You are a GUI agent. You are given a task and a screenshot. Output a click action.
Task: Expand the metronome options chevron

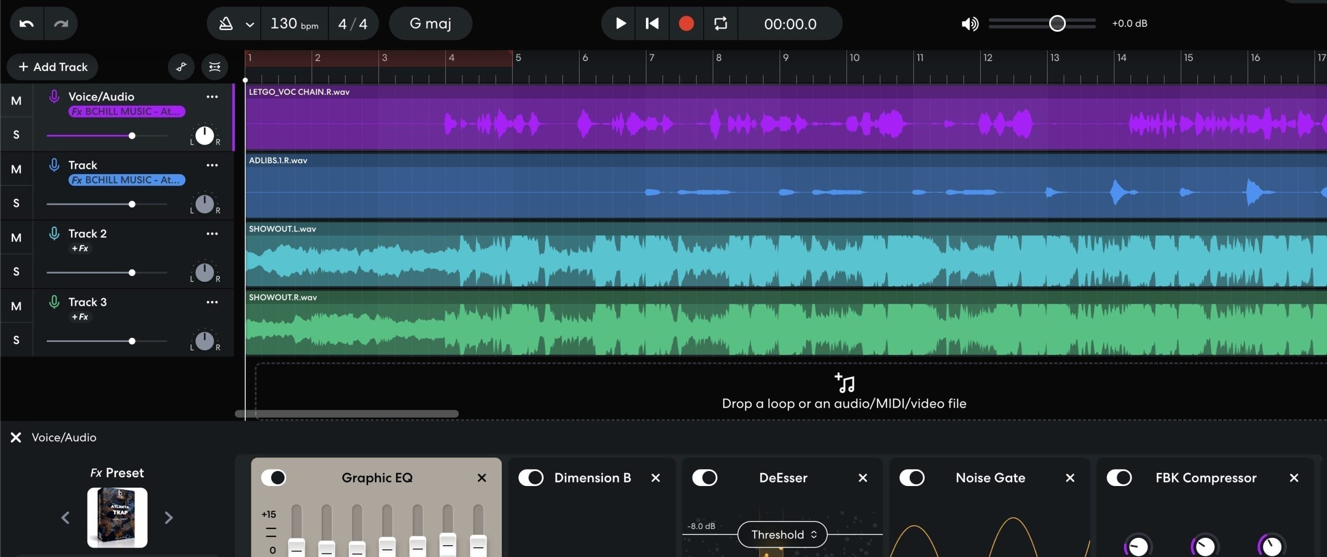click(249, 23)
